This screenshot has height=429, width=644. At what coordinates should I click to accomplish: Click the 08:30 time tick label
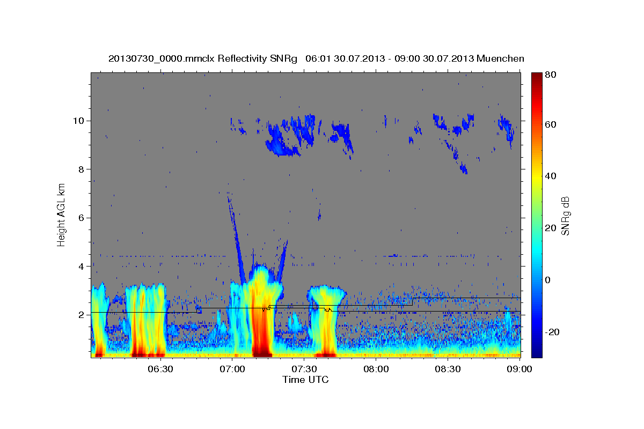(x=448, y=369)
